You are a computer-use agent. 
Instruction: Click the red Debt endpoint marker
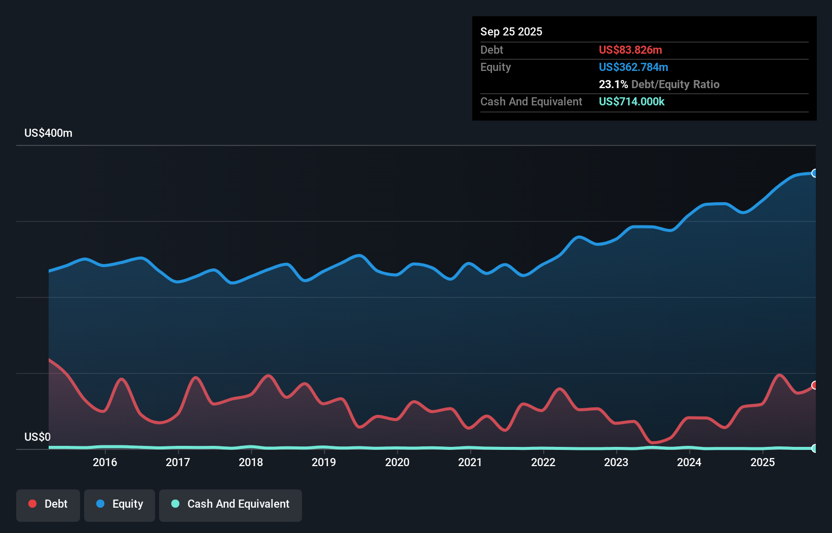click(x=815, y=385)
